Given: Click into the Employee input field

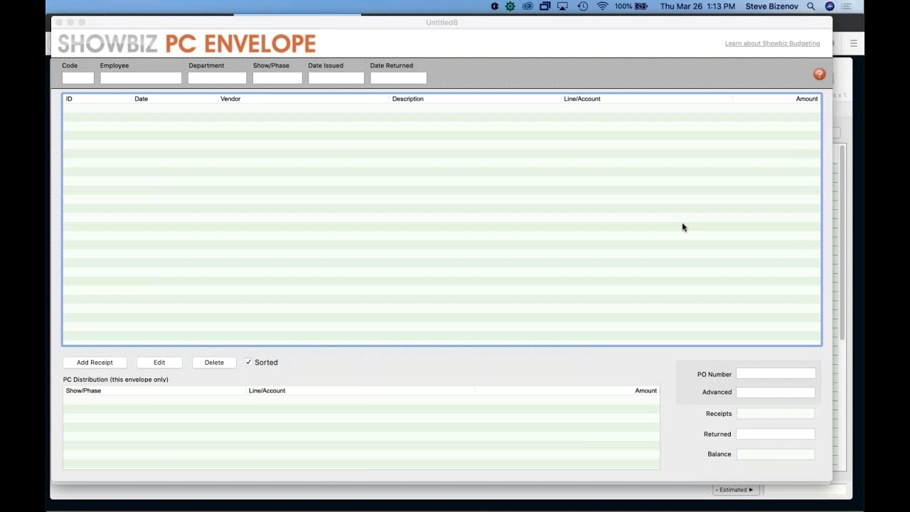Looking at the screenshot, I should point(141,78).
